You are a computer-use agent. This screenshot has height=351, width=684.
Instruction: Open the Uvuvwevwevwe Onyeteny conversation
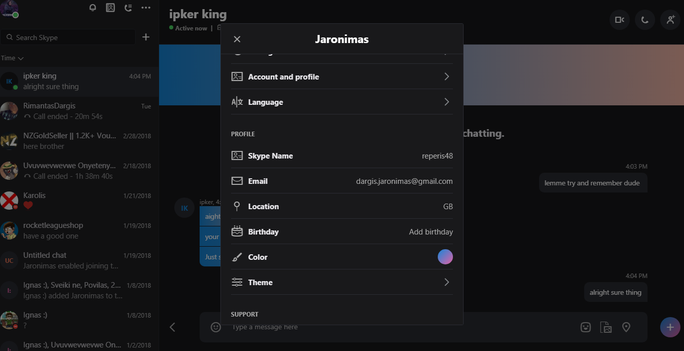click(x=80, y=171)
